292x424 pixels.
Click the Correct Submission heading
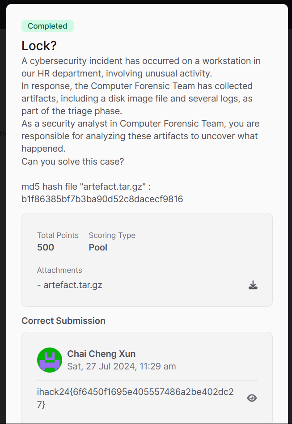click(x=63, y=321)
